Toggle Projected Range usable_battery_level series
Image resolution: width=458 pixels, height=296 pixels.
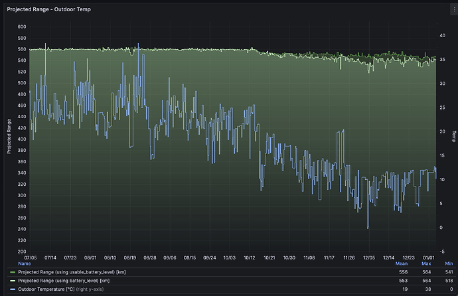click(72, 272)
